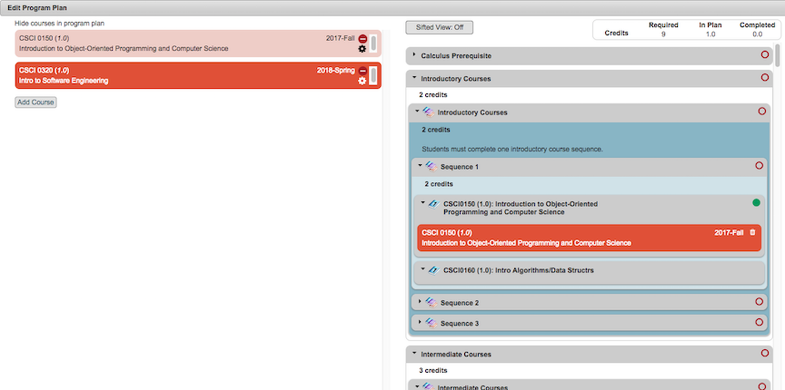This screenshot has height=390, width=785.
Task: Remove CSCI 0150 with red minus icon
Action: pos(363,39)
